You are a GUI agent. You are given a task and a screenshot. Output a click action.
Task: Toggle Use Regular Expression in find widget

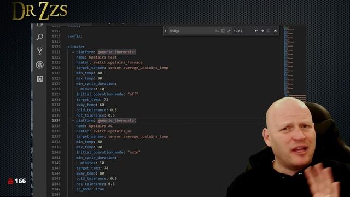point(229,31)
